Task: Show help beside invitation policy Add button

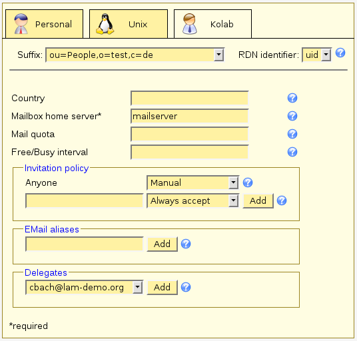Action: tap(282, 200)
